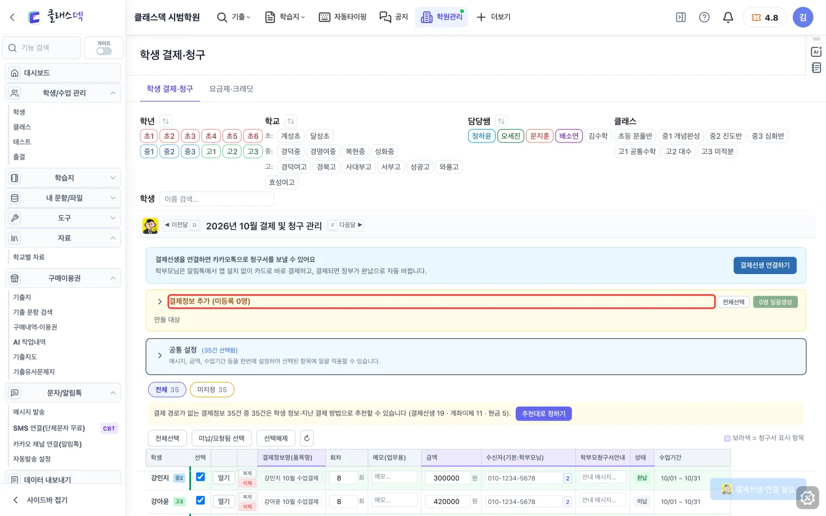
Task: Toggle the side panel layout icon
Action: (x=681, y=18)
